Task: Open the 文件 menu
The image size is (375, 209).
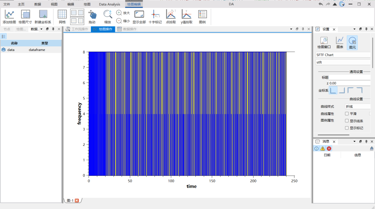Action: pyautogui.click(x=7, y=4)
